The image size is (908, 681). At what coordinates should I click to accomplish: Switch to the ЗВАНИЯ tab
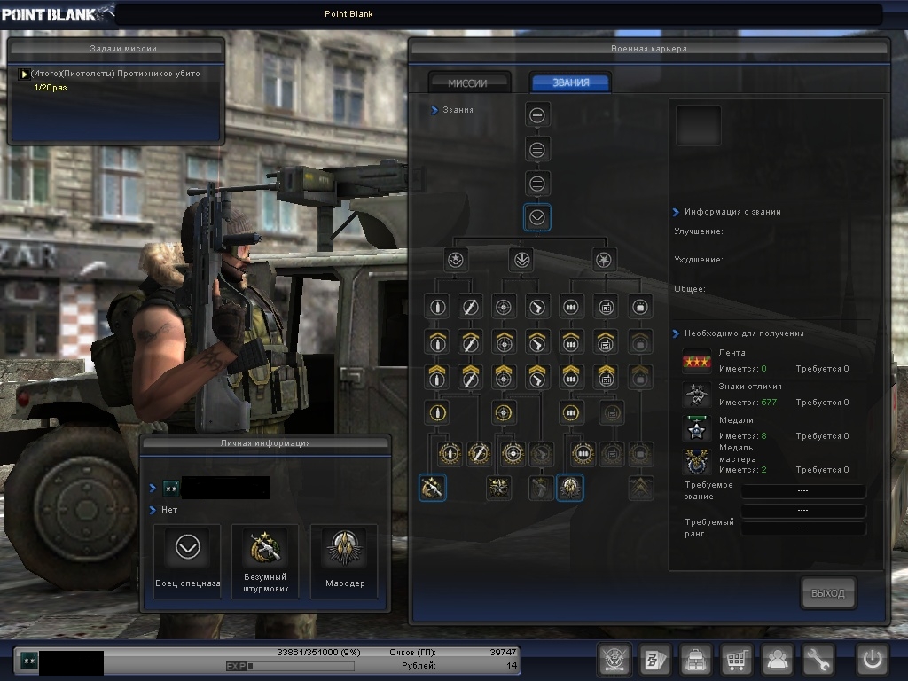pyautogui.click(x=570, y=82)
